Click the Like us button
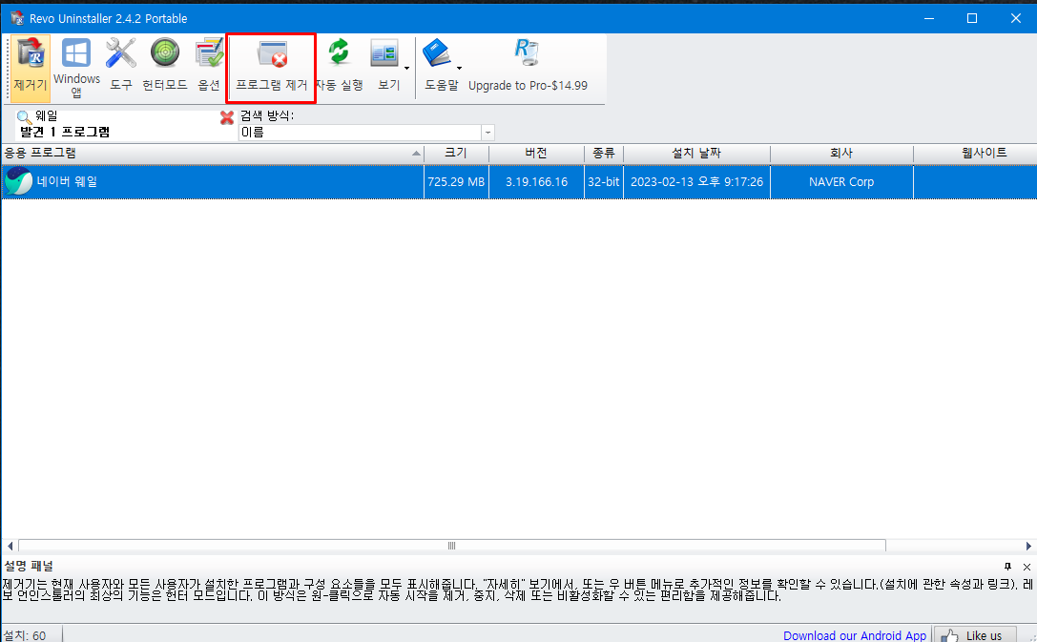1037x642 pixels. [976, 633]
